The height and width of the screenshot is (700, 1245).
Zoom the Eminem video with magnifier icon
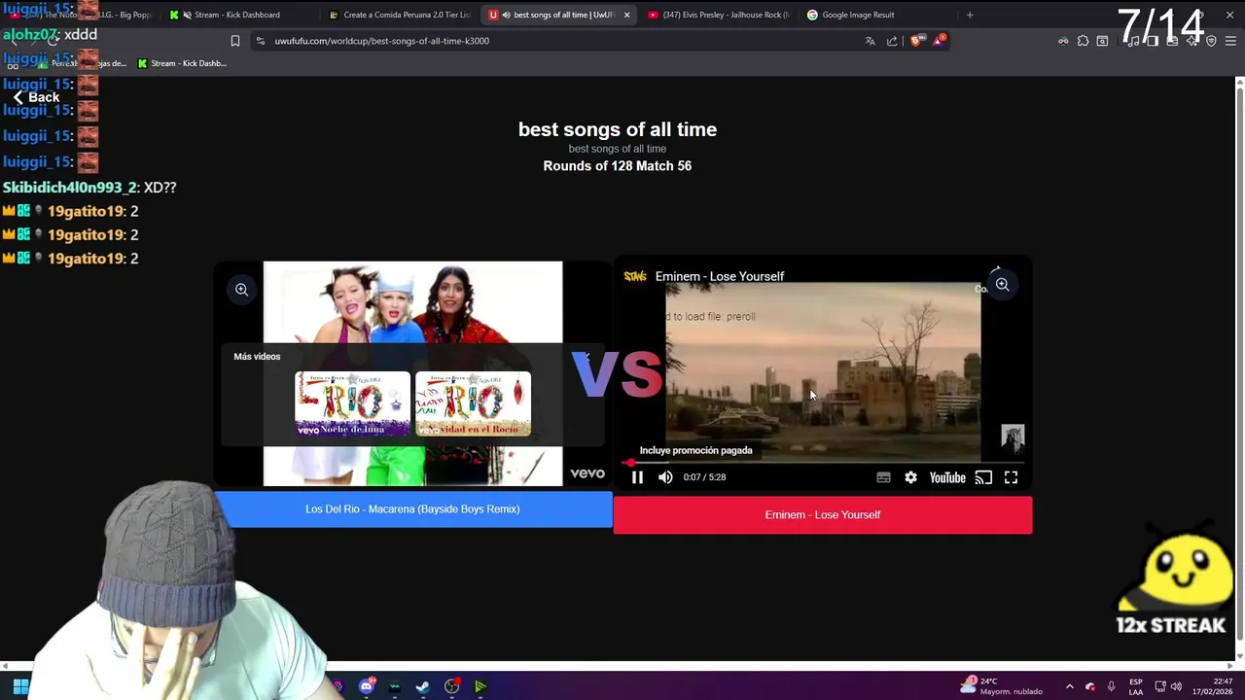pyautogui.click(x=1002, y=285)
